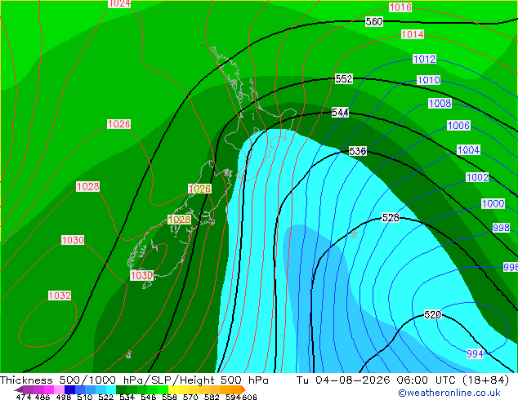Click the orange arrow tip at legend's high end
The width and height of the screenshot is (518, 400).
point(243,389)
